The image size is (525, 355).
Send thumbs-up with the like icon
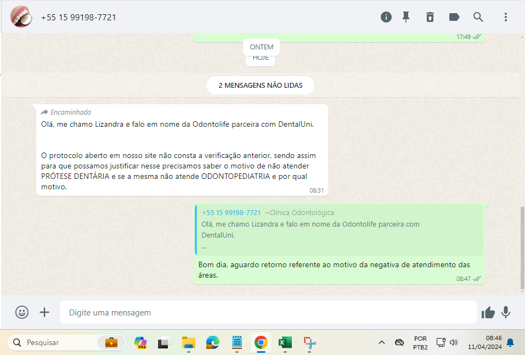(488, 312)
